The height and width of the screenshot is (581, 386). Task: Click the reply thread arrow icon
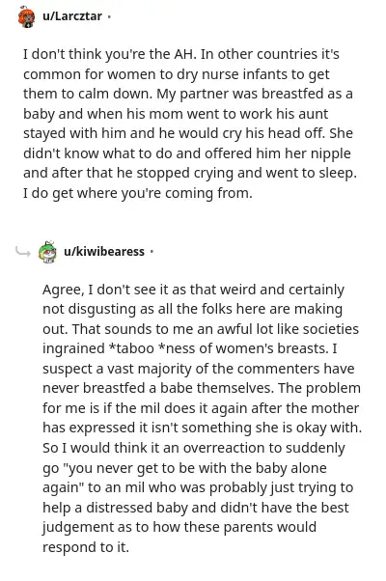23,252
